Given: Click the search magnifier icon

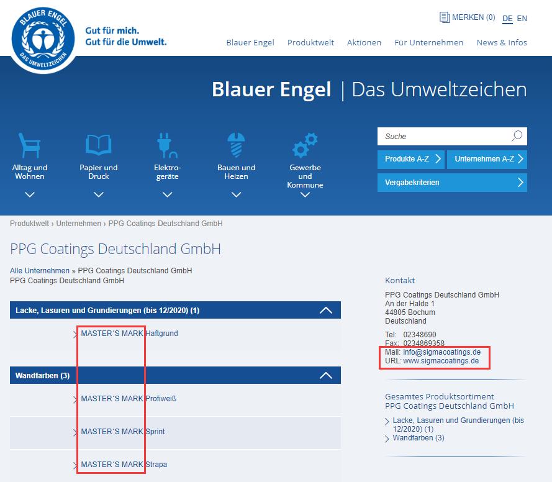Looking at the screenshot, I should pos(517,136).
